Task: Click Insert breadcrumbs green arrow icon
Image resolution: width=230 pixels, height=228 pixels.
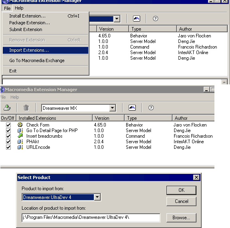Action: coord(20,136)
